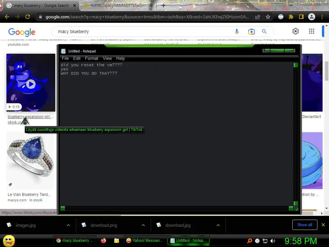The height and width of the screenshot is (247, 329).
Task: Open downloaded file download.jpg
Action: 178,225
